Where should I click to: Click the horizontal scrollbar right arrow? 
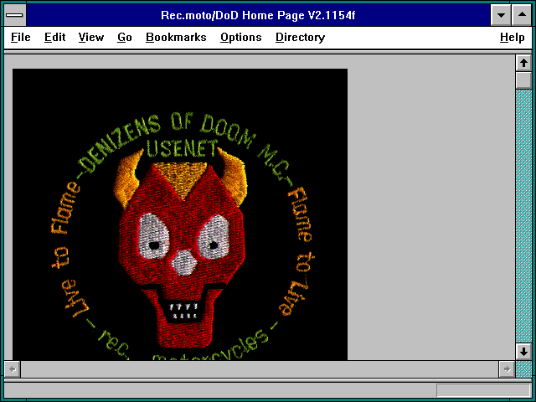[x=507, y=369]
